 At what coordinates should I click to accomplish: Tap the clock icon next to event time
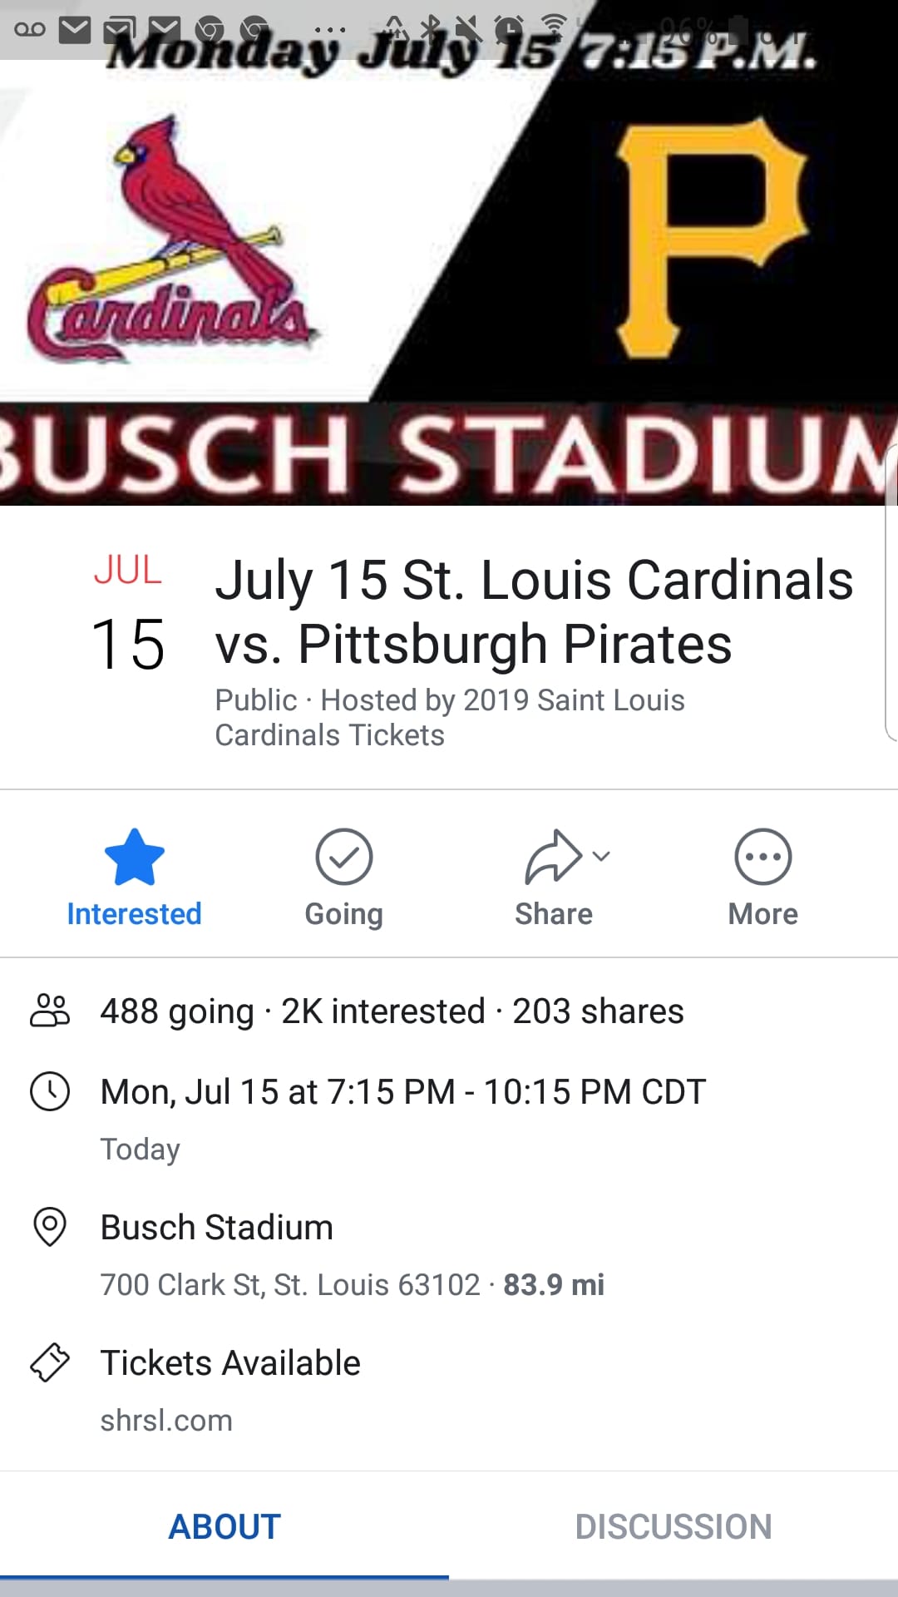(x=50, y=1091)
